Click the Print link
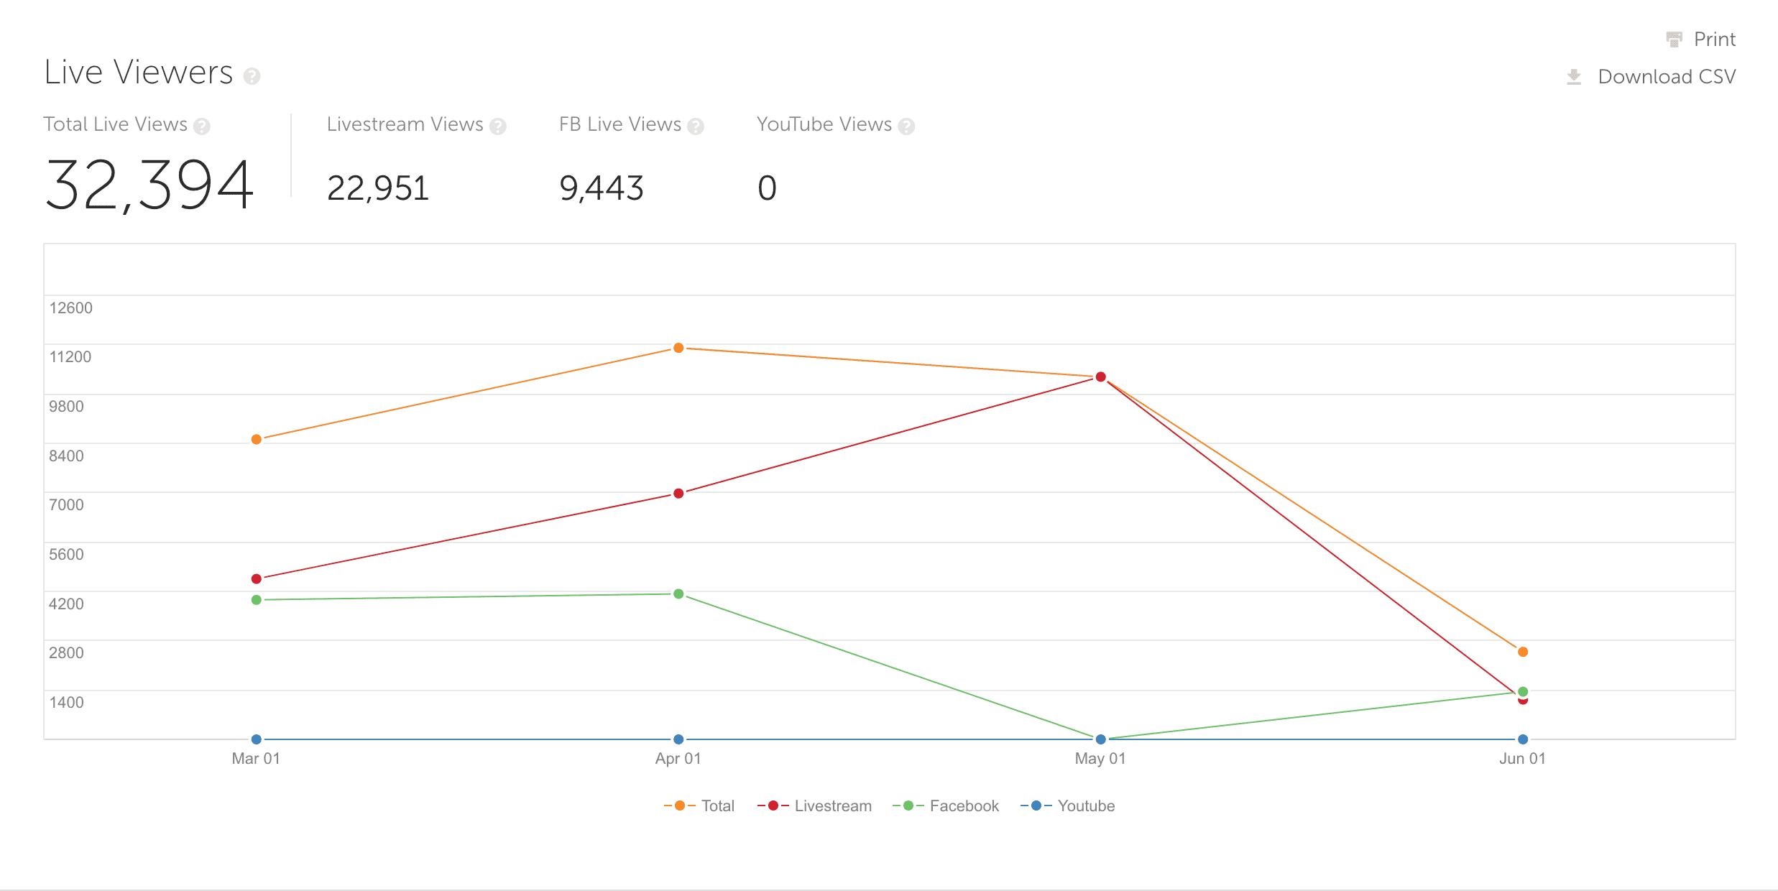 click(x=1714, y=39)
